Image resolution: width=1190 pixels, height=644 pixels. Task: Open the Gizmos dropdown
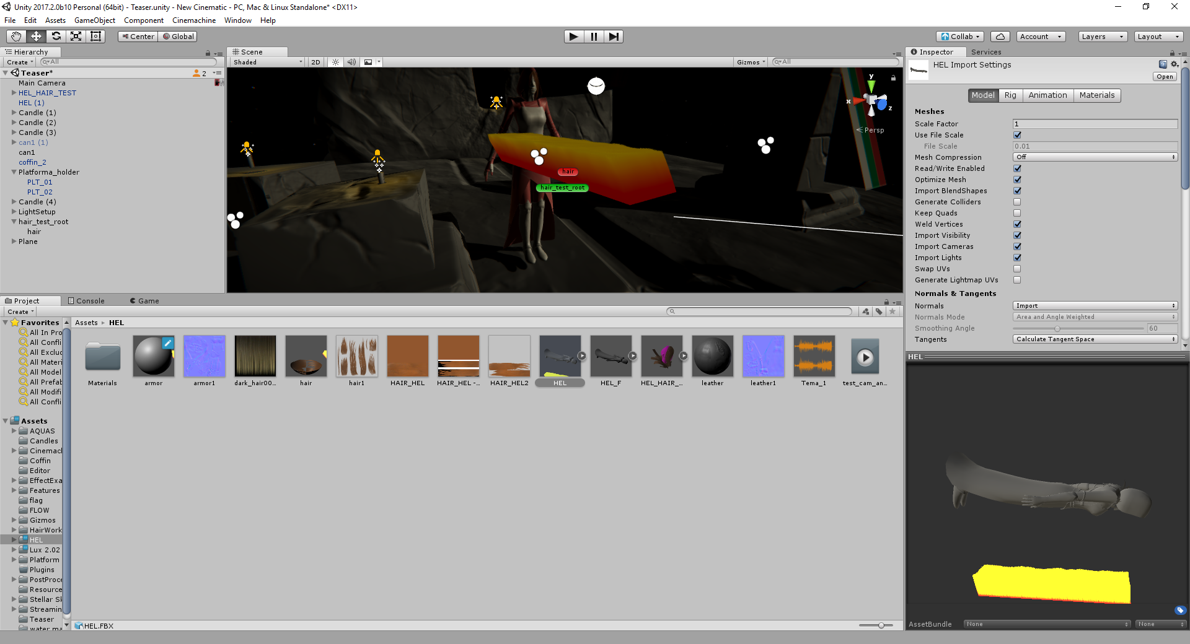[x=751, y=62]
